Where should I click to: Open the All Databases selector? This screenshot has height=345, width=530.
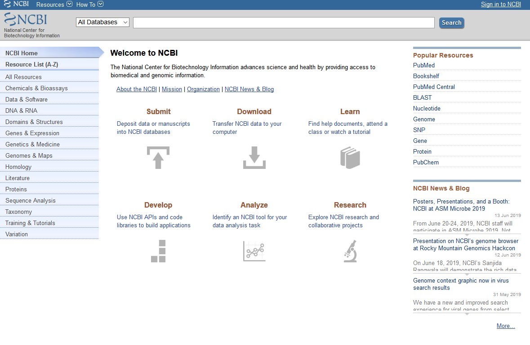102,22
